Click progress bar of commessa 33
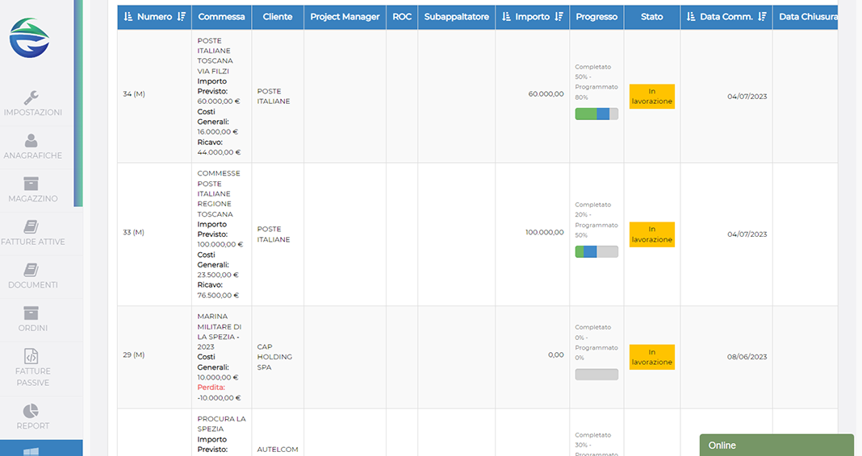862x456 pixels. point(596,251)
